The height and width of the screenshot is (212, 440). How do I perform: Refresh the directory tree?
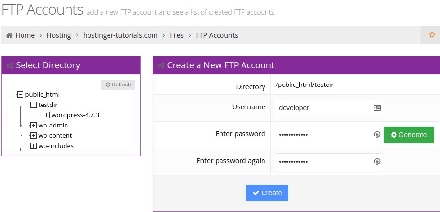[118, 85]
